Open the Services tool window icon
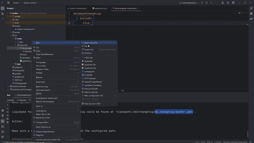Image resolution: width=254 pixels, height=143 pixels. [x=3, y=110]
